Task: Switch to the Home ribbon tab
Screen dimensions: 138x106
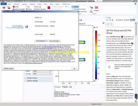Action: pyautogui.click(x=9, y=4)
